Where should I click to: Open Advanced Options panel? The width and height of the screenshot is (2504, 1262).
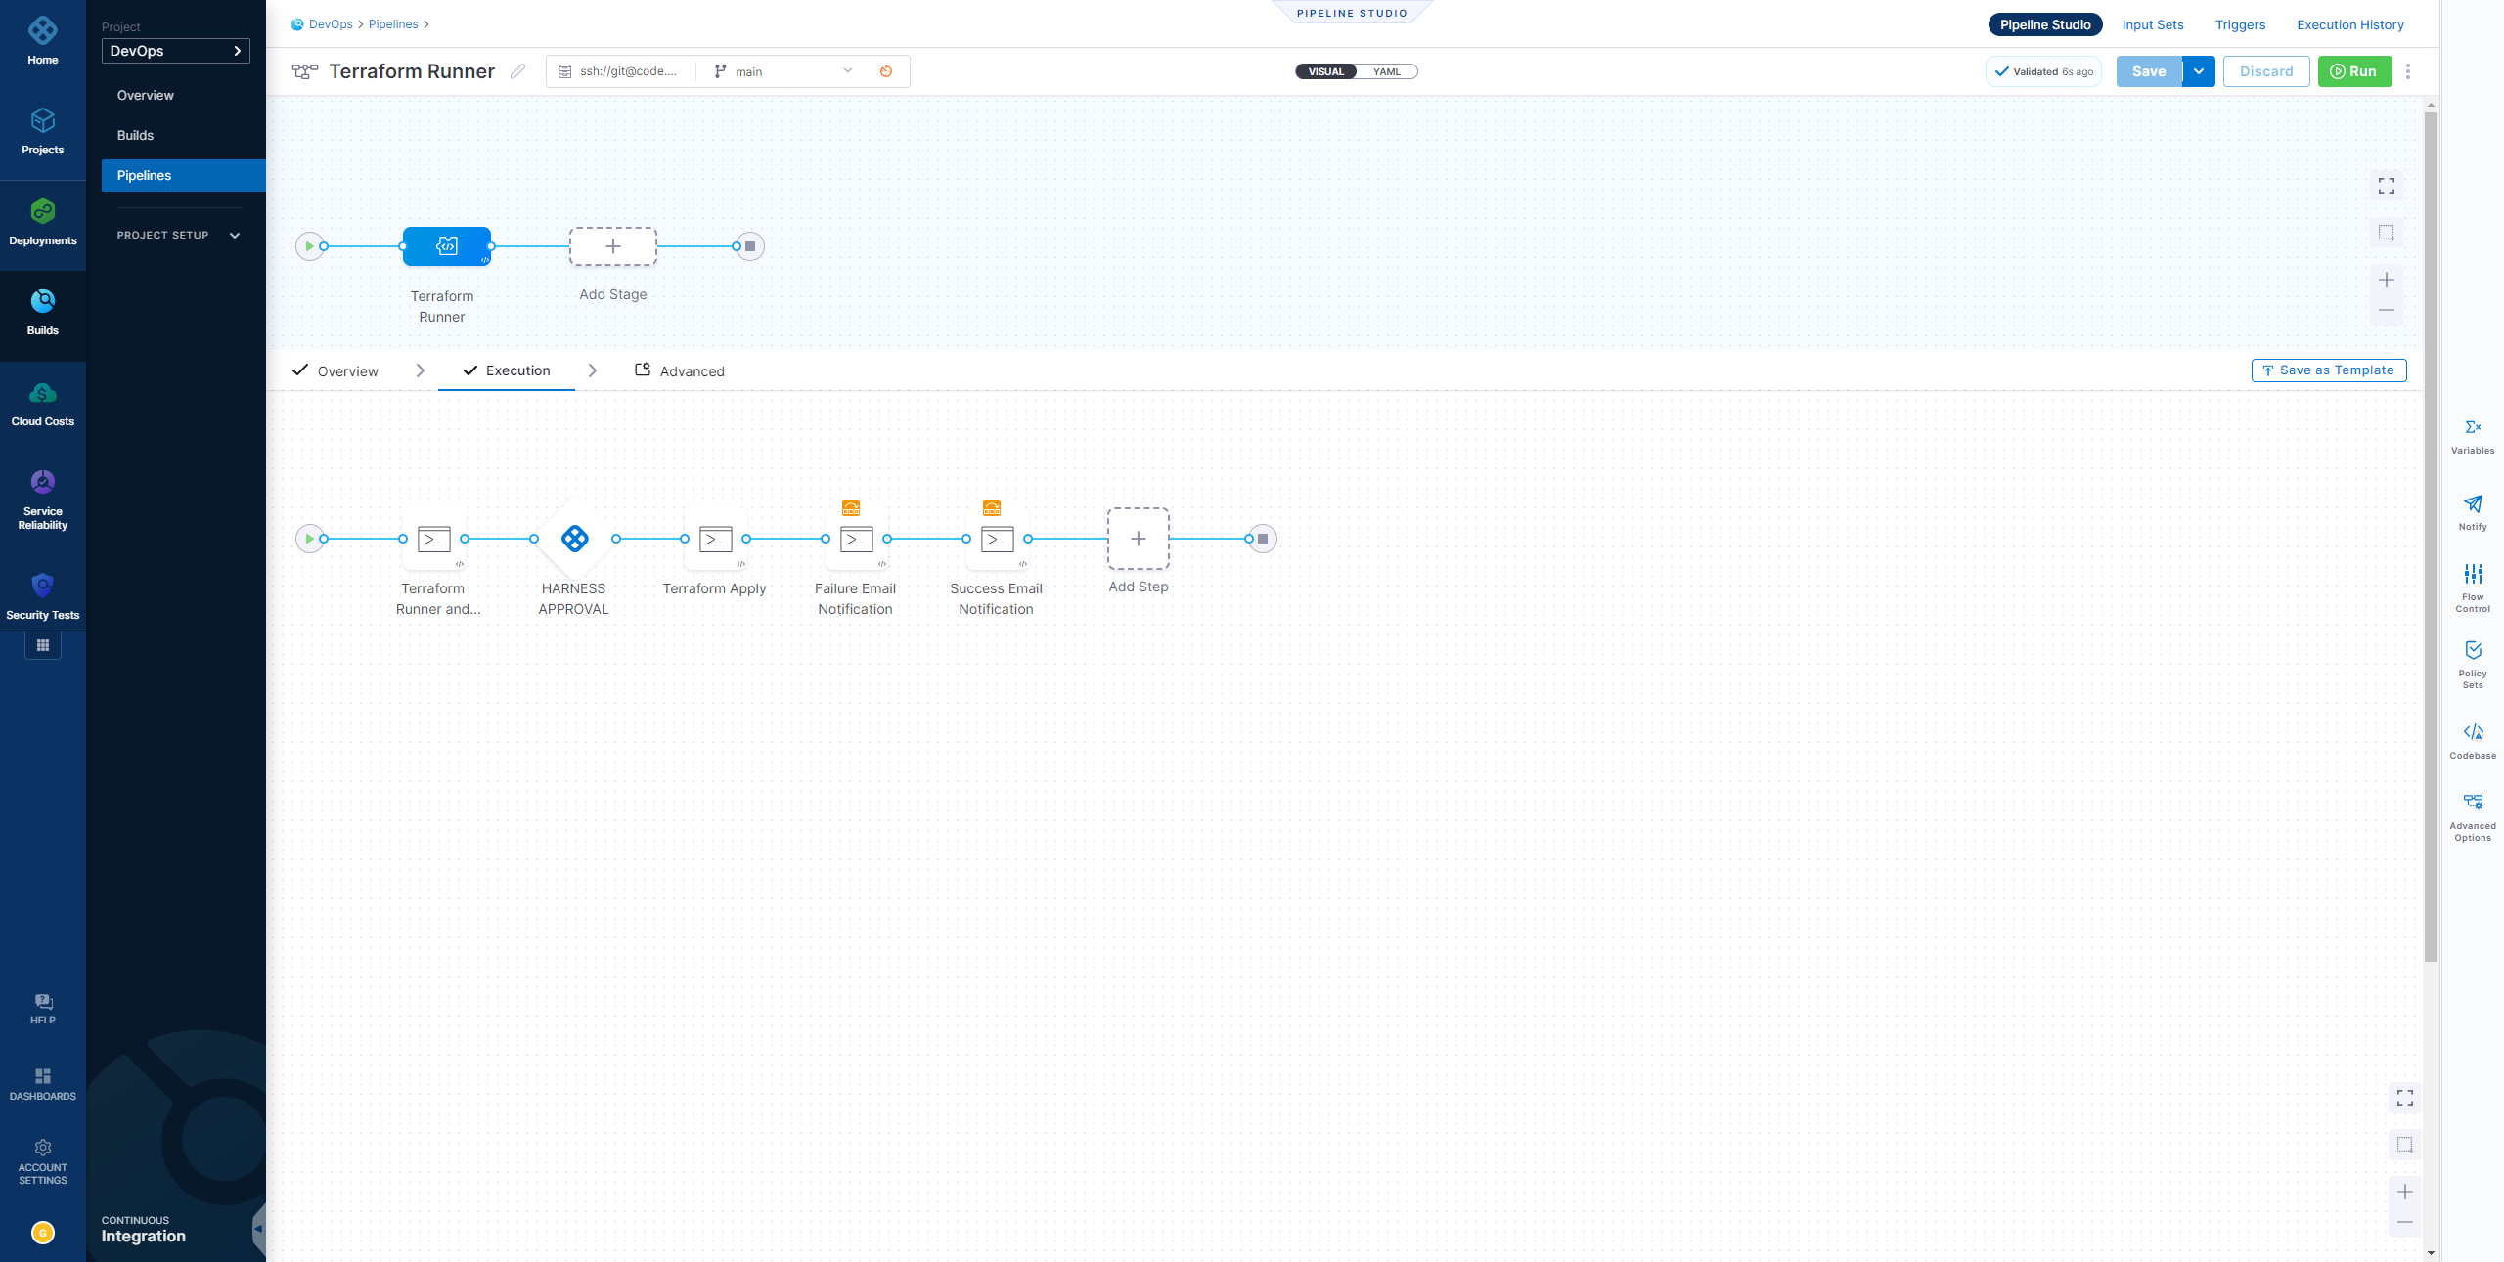[x=2473, y=817]
